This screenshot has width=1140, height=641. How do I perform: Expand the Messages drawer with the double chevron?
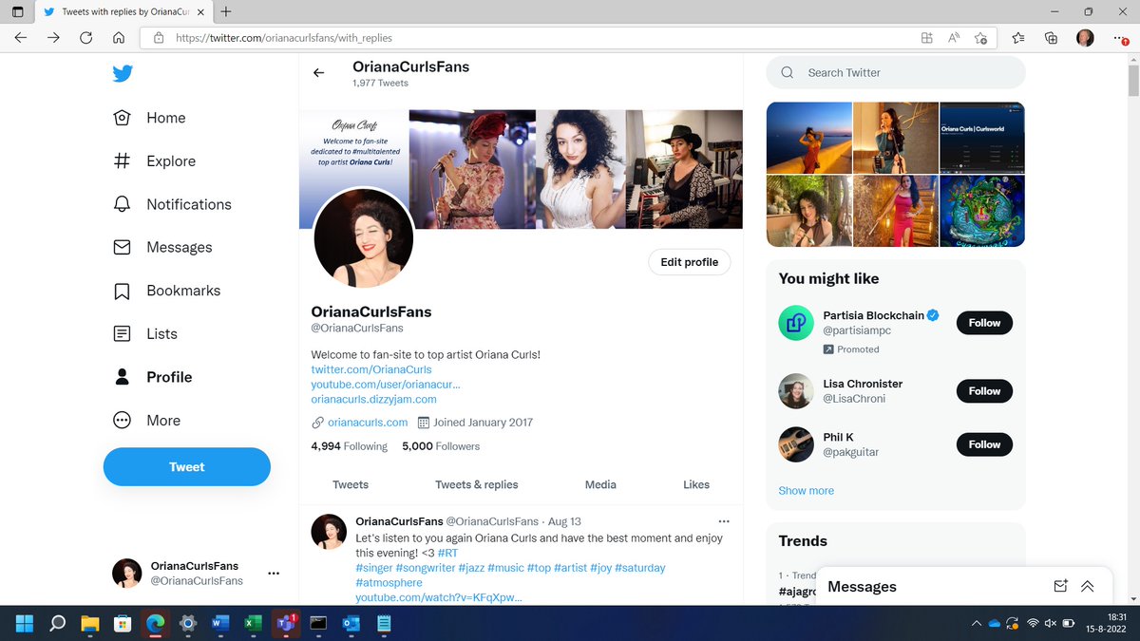coord(1088,586)
